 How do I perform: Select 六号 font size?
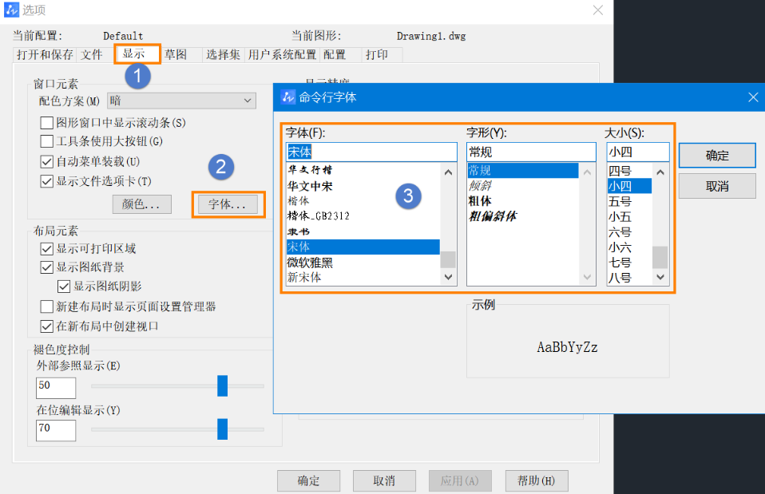click(x=629, y=232)
